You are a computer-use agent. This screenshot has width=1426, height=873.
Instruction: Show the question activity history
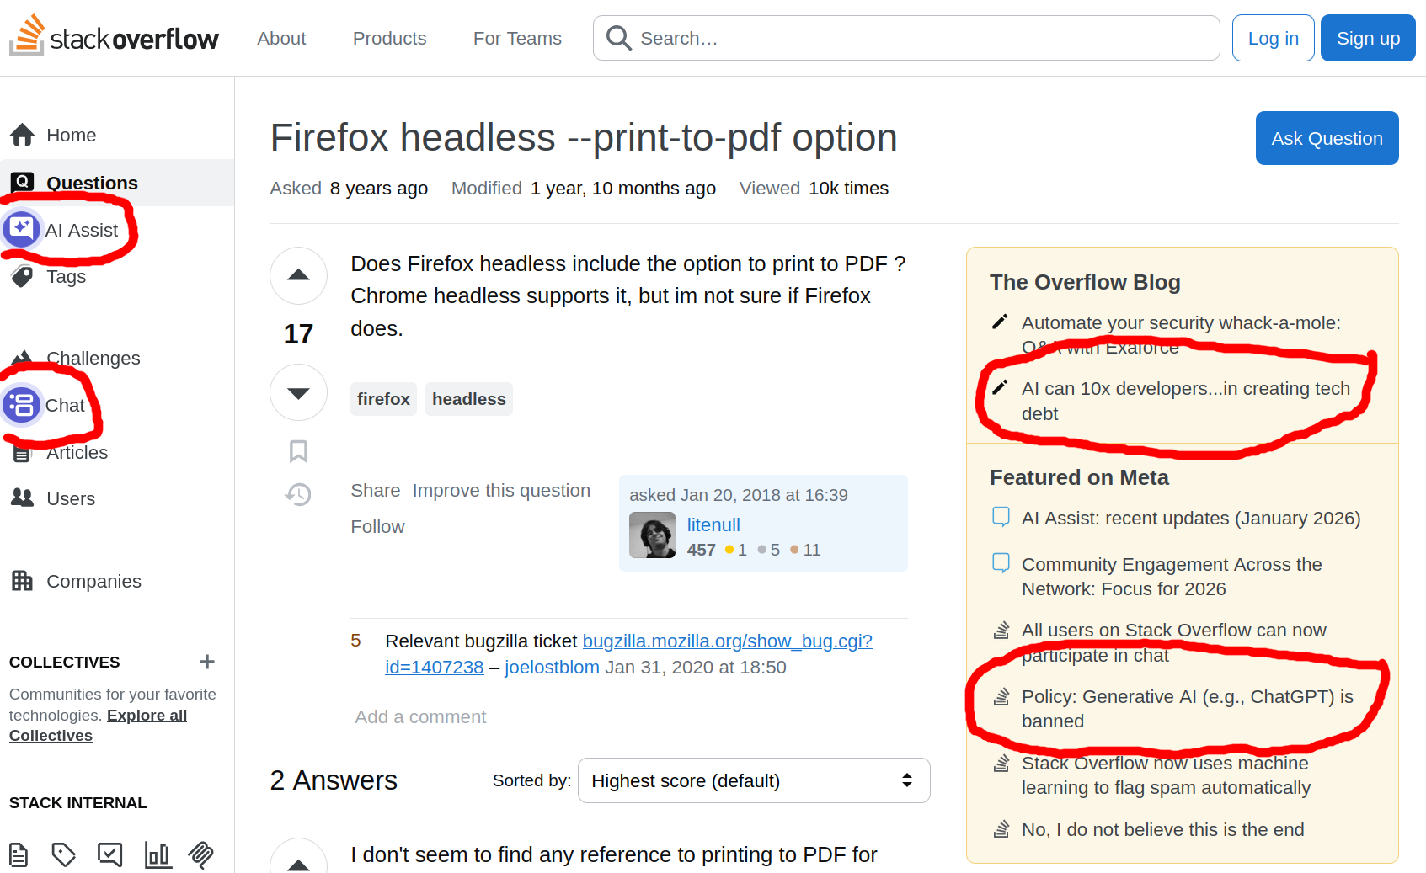click(x=298, y=494)
